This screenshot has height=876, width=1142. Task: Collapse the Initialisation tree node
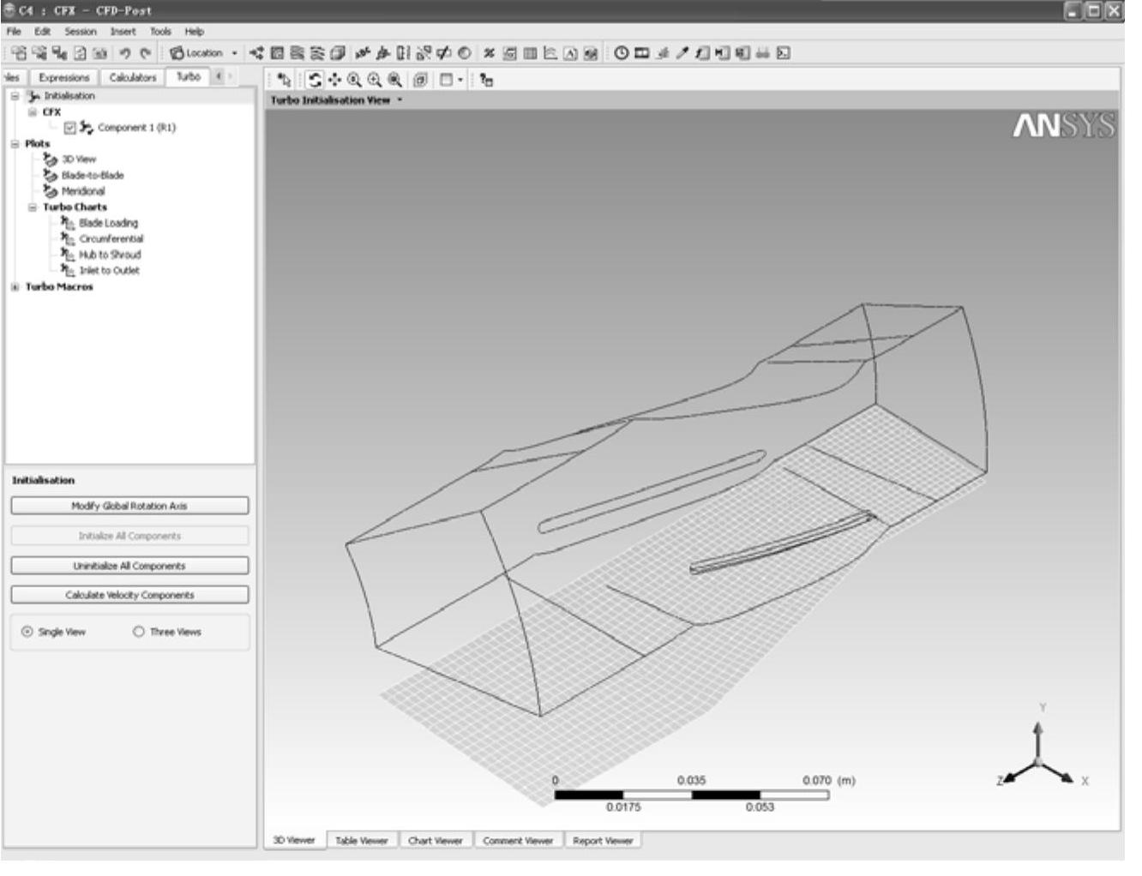[x=15, y=96]
